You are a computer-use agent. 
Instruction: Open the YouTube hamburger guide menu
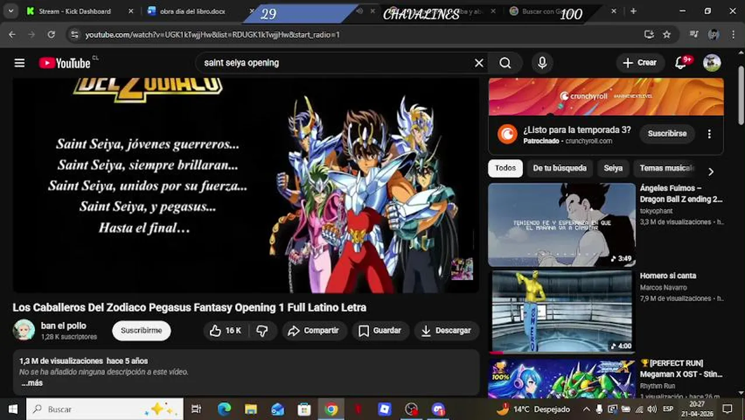pyautogui.click(x=19, y=63)
